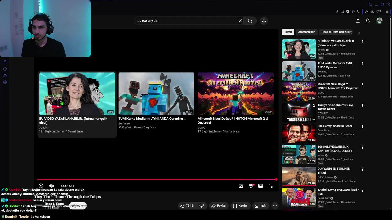
Task: Click browser snapshot selection icon
Action: 342,11
